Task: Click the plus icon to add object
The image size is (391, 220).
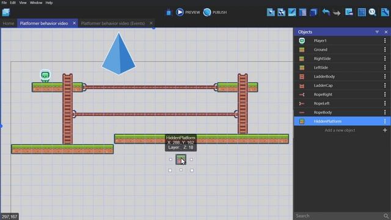Action: (385, 130)
